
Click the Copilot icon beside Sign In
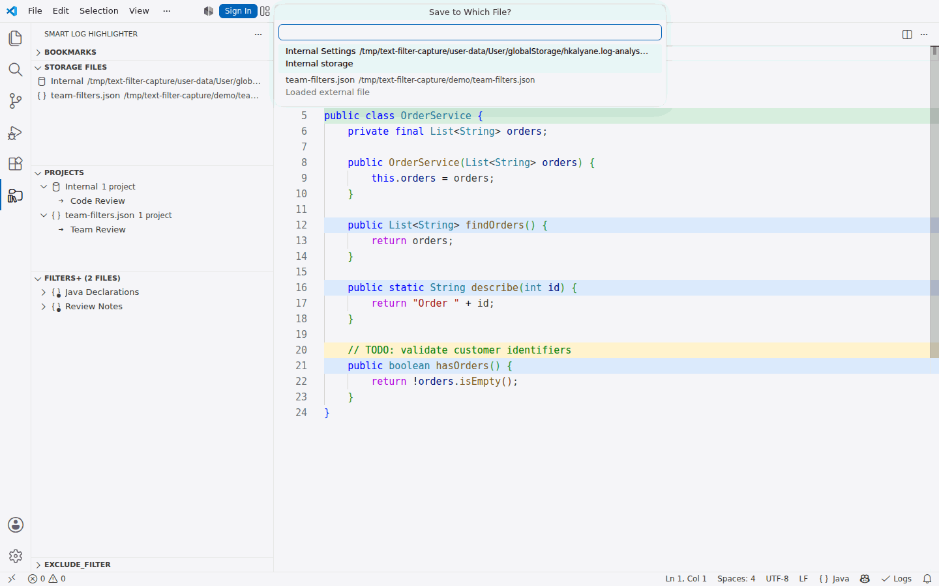coord(209,11)
